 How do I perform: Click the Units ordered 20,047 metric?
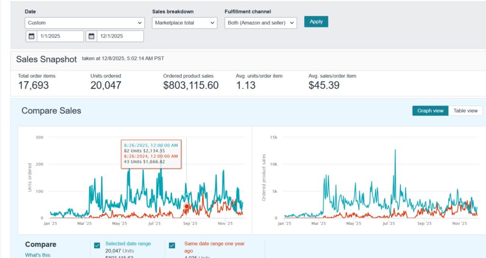coord(106,85)
